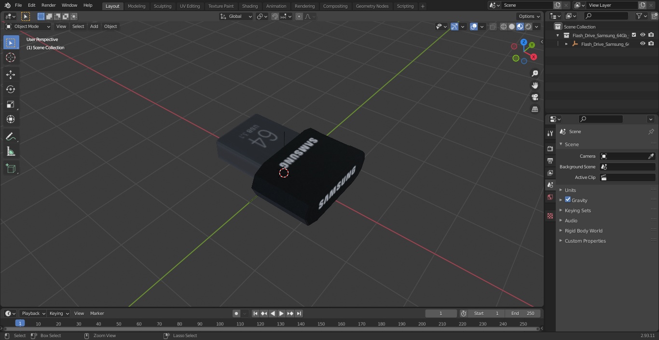This screenshot has height=340, width=659.
Task: Open the Outliner filter dropdown
Action: [x=641, y=16]
